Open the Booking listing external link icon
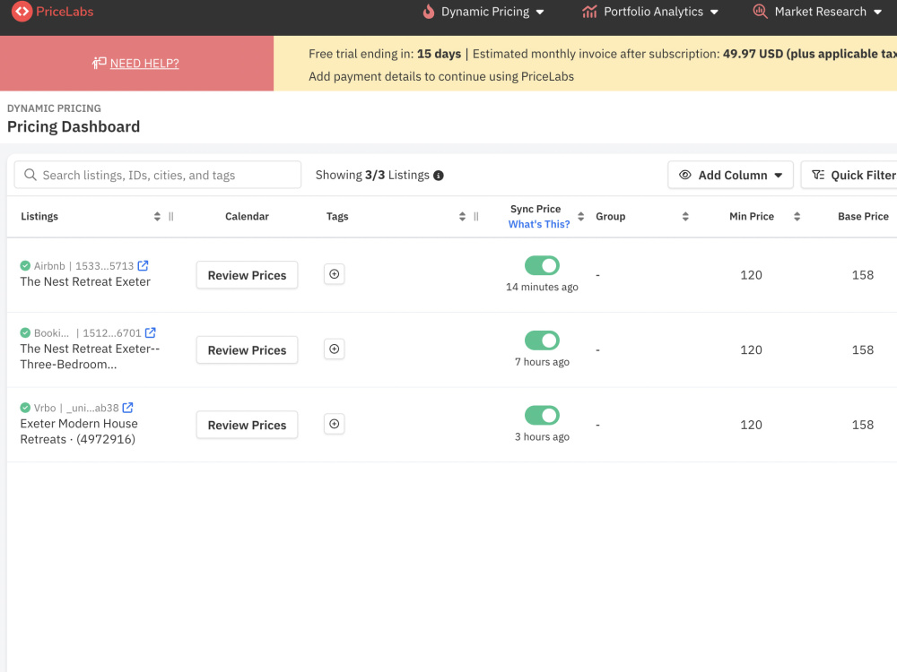The width and height of the screenshot is (897, 672). pos(151,332)
